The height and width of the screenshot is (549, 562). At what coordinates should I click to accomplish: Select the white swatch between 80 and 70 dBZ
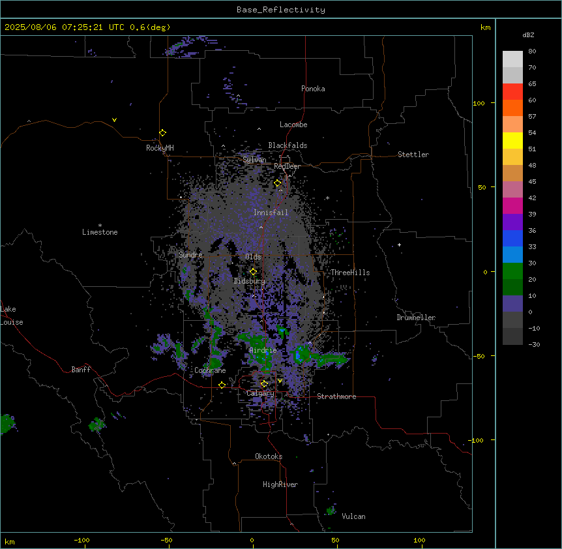point(512,59)
